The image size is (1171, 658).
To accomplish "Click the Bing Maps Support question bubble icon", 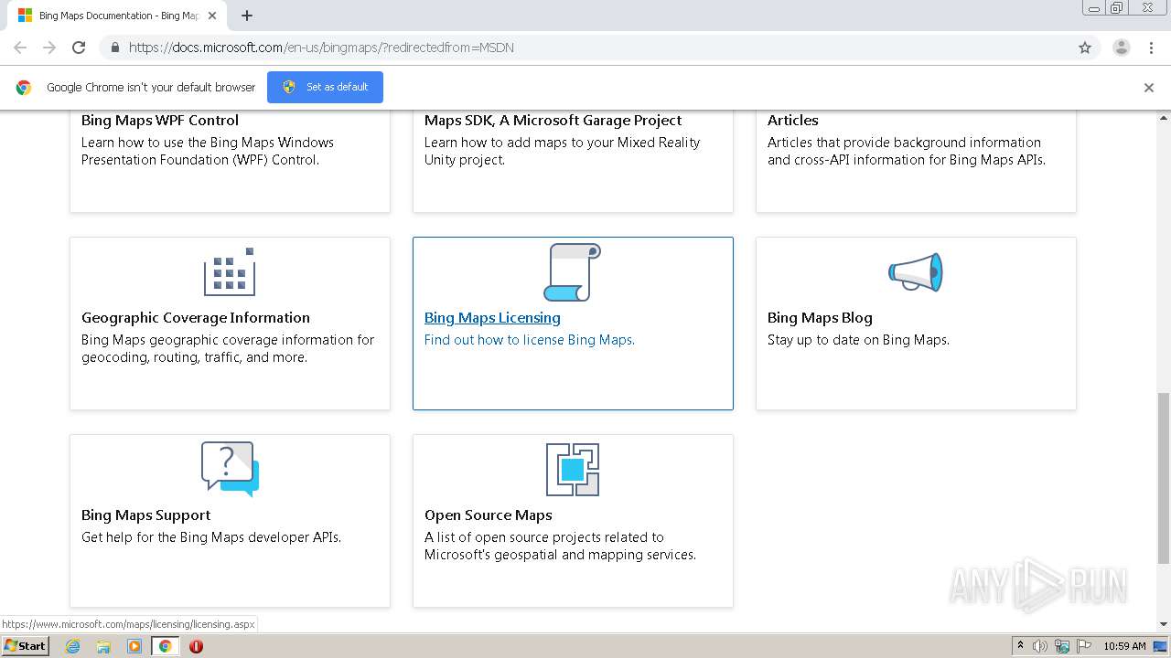I will click(x=230, y=469).
